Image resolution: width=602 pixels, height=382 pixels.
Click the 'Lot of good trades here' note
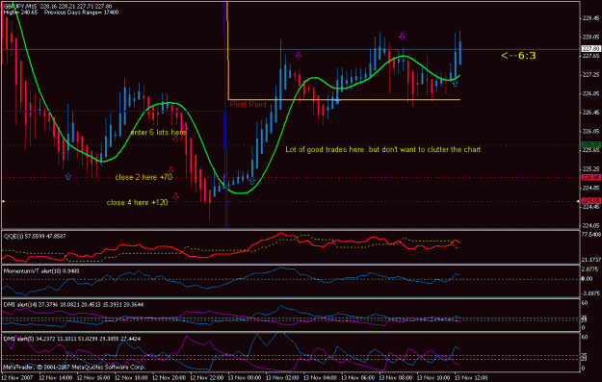click(382, 149)
